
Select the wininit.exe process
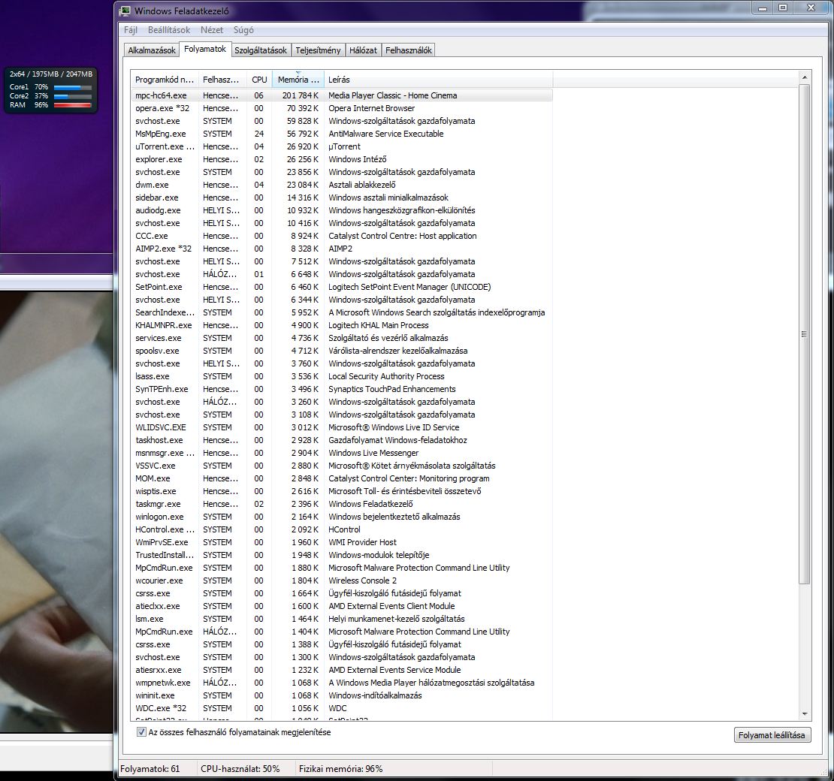point(342,695)
